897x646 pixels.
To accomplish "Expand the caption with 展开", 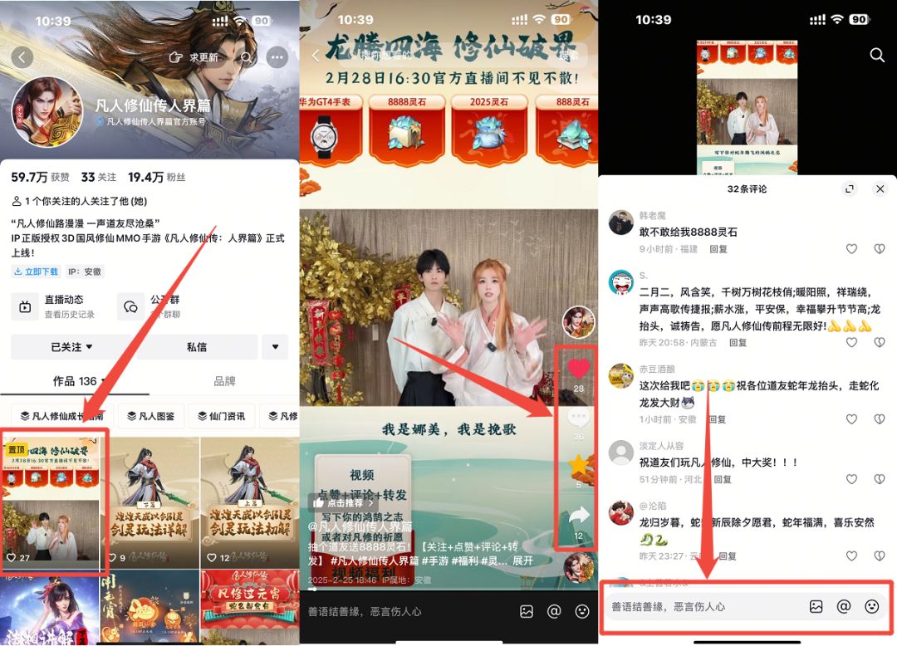I will click(522, 560).
